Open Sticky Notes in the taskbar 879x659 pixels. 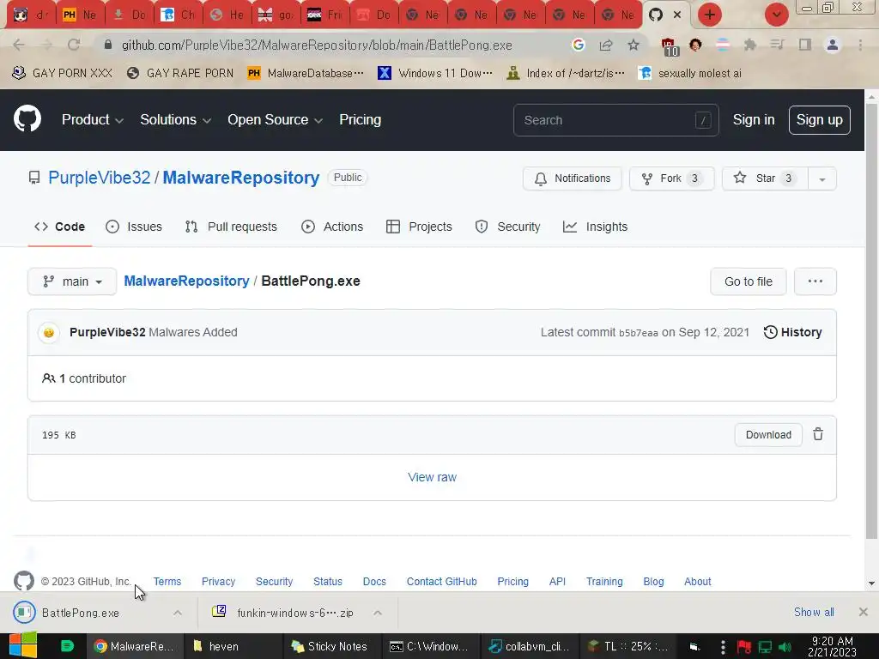330,646
